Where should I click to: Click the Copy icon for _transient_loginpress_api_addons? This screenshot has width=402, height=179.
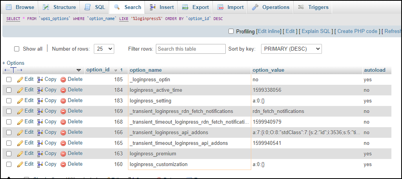tap(40, 132)
